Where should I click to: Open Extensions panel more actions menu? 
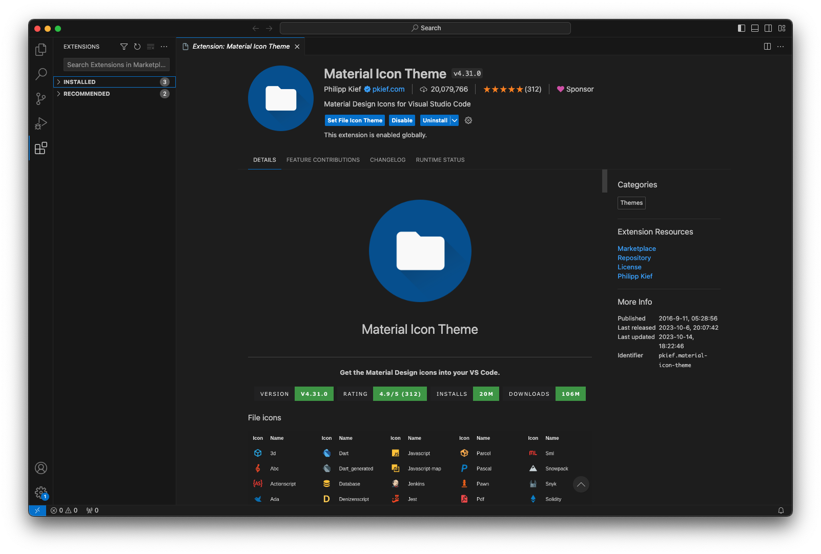164,47
